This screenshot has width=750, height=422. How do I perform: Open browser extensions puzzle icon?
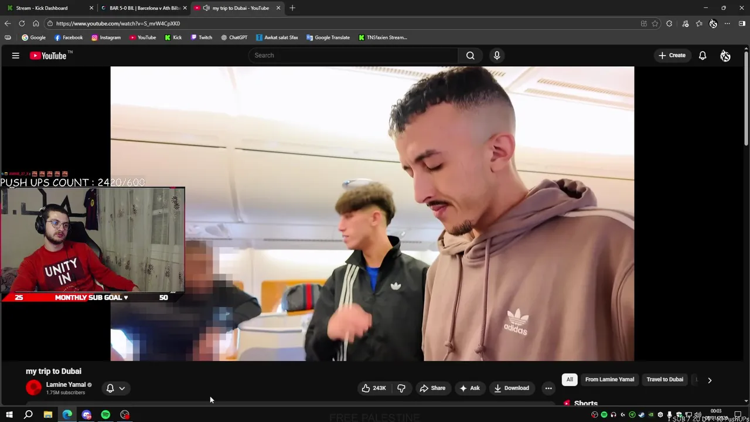click(669, 23)
